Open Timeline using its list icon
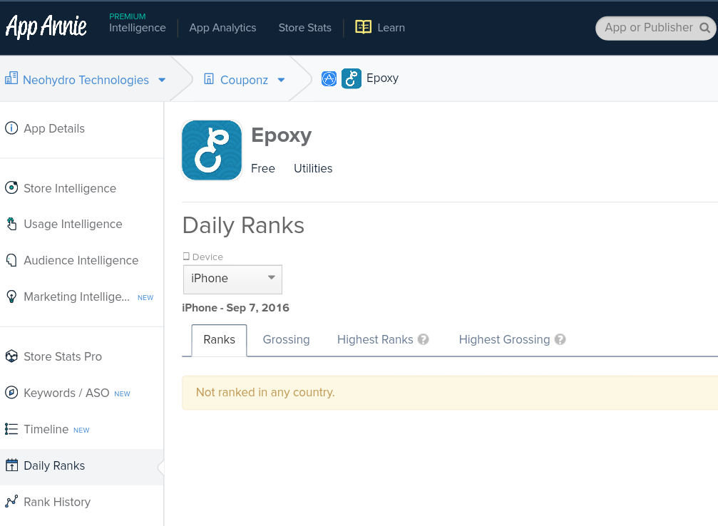The width and height of the screenshot is (718, 526). point(11,429)
